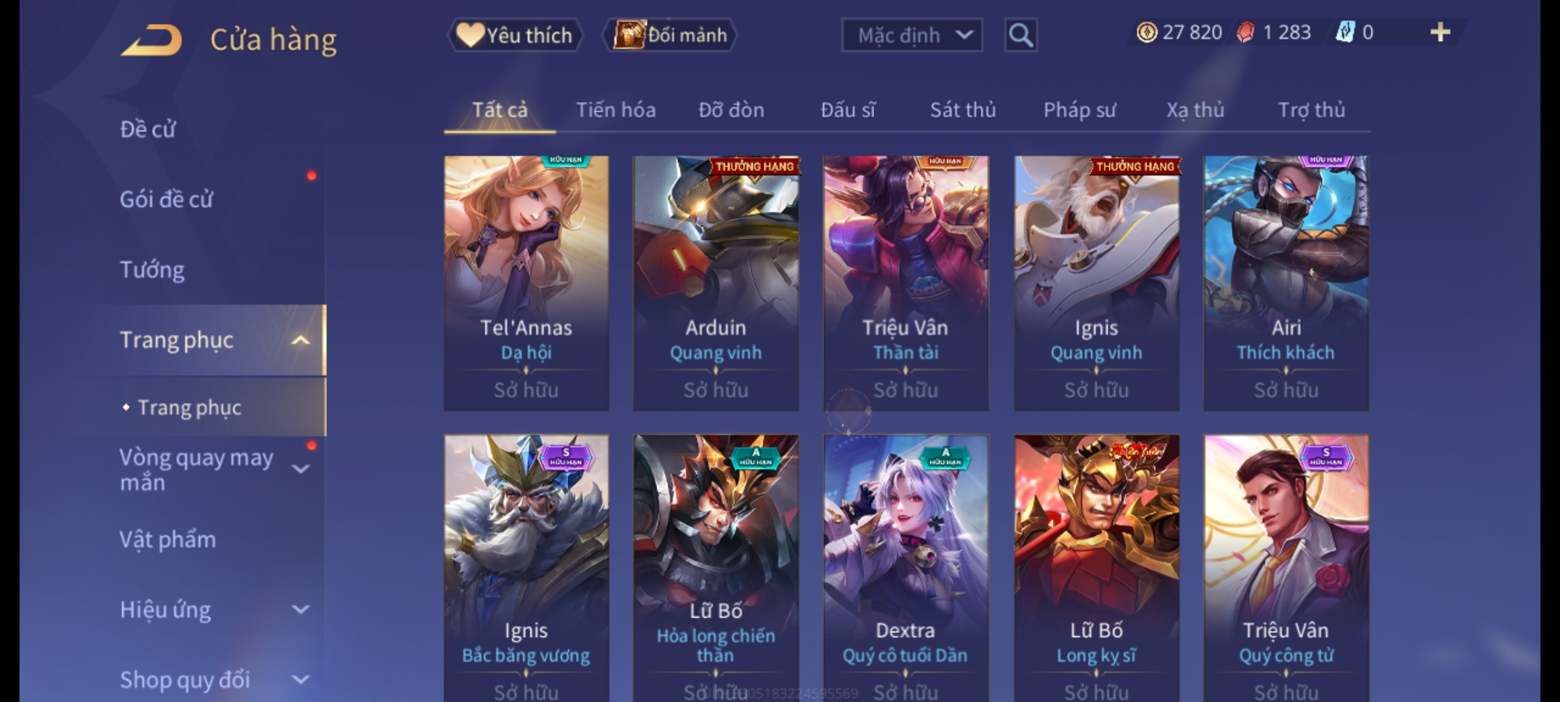Expand the Vòng quay may mắn section
The image size is (1560, 702).
point(300,469)
